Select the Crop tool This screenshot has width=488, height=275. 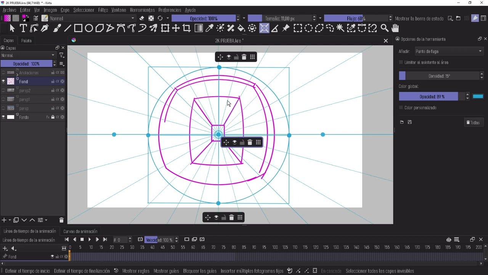[186, 28]
